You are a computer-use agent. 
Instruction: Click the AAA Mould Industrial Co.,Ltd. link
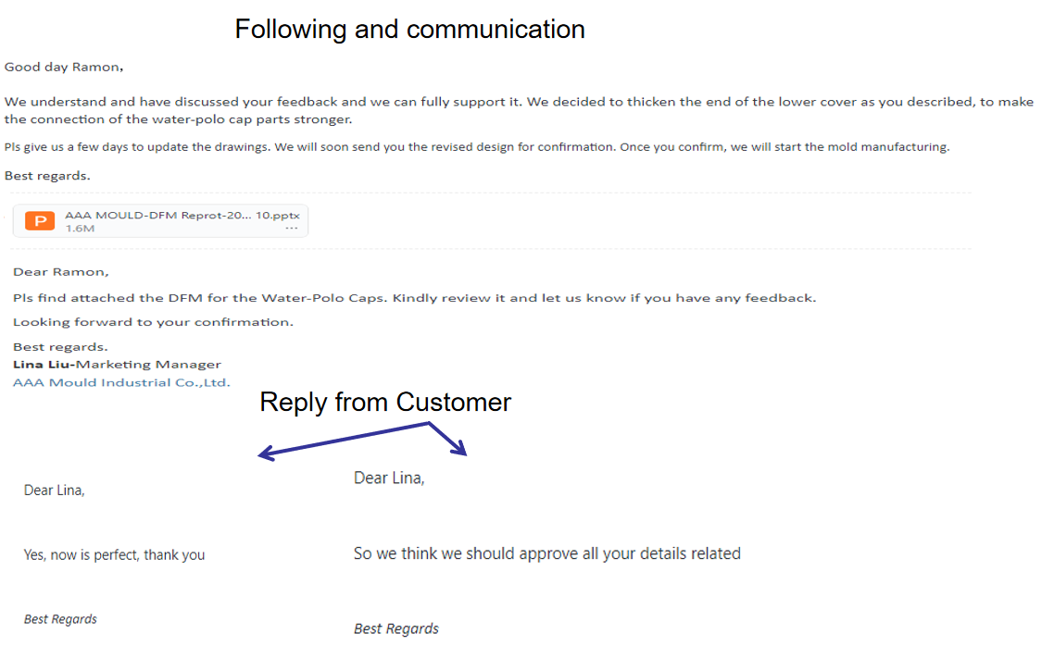(x=121, y=382)
